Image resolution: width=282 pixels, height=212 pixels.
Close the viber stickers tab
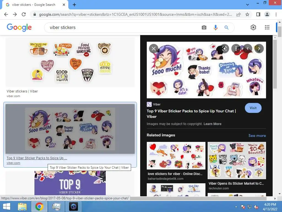pos(64,5)
